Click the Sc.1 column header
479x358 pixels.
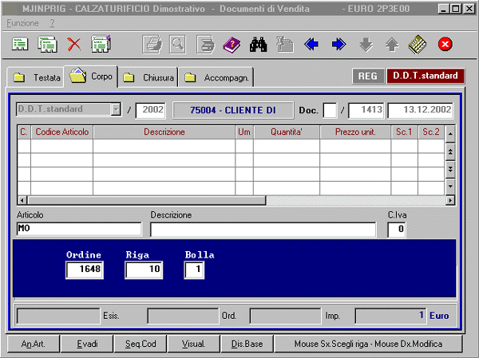pyautogui.click(x=404, y=132)
